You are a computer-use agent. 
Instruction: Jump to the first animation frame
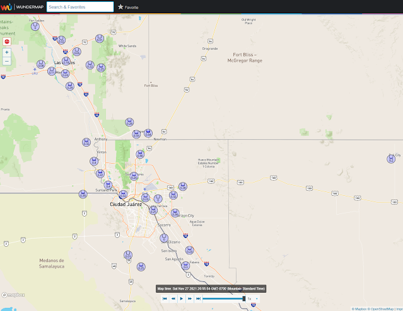[x=165, y=298]
